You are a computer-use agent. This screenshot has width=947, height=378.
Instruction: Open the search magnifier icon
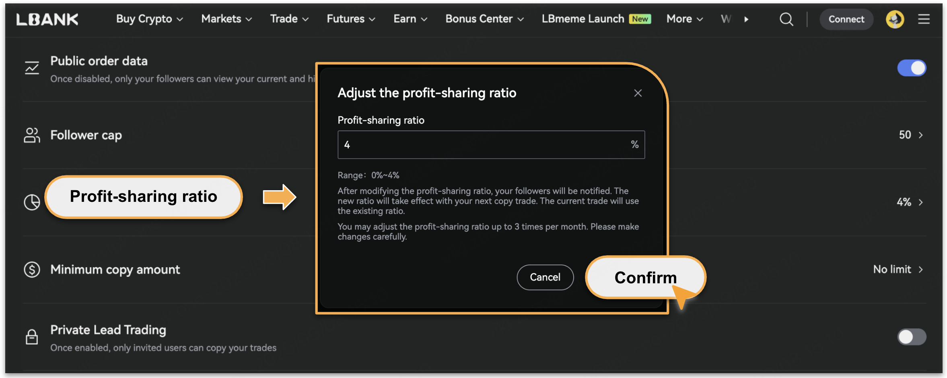pos(786,19)
